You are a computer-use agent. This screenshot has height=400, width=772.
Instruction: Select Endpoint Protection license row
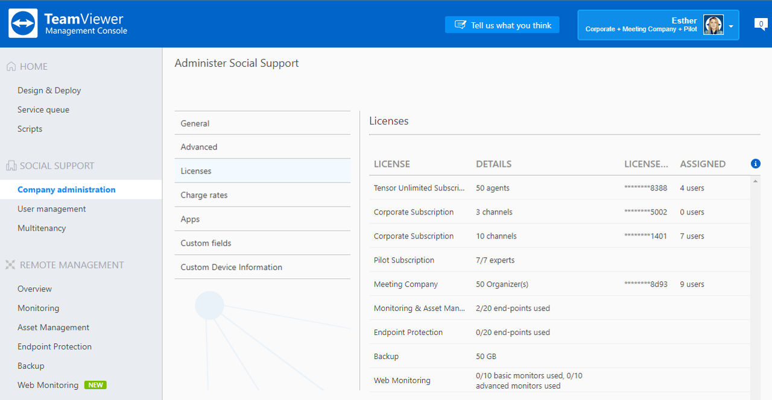pos(560,333)
